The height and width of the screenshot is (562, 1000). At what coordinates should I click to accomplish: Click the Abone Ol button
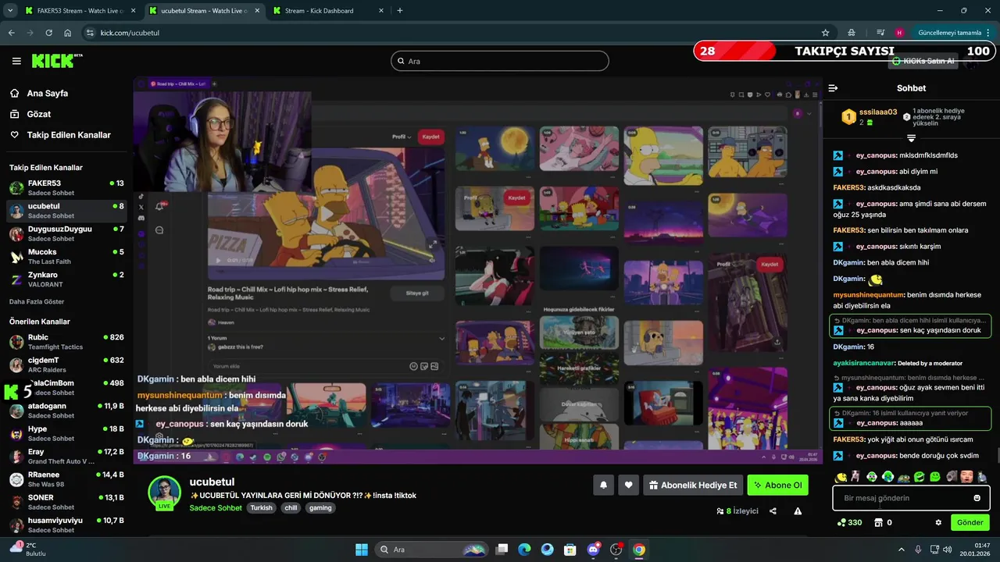click(777, 485)
